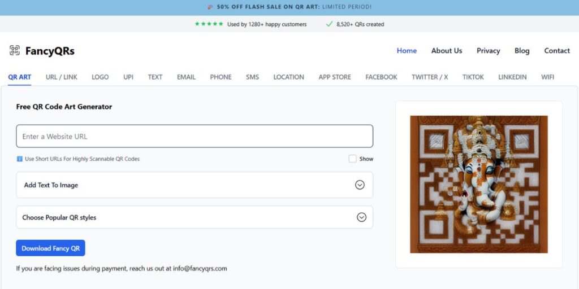The height and width of the screenshot is (289, 579).
Task: Visit the Blog link
Action: coord(522,50)
